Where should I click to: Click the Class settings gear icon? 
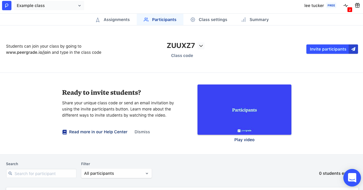tap(193, 20)
